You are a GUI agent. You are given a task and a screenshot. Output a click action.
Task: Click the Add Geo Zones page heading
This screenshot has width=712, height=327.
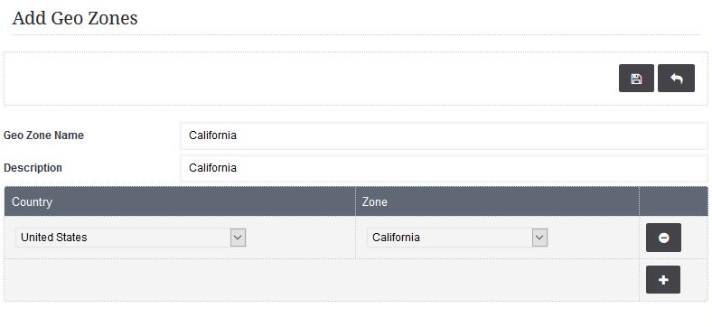(x=75, y=18)
